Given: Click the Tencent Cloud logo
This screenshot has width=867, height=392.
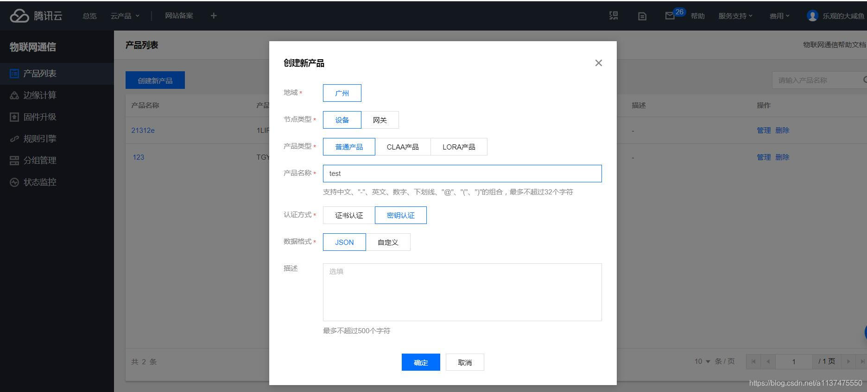Looking at the screenshot, I should [x=36, y=16].
